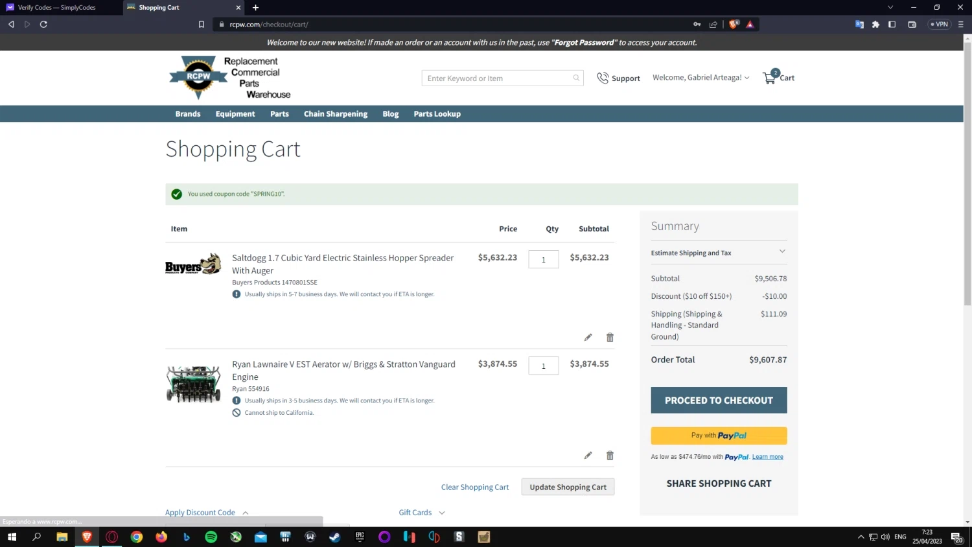The image size is (972, 547).
Task: Click the search magnifier icon
Action: point(576,78)
